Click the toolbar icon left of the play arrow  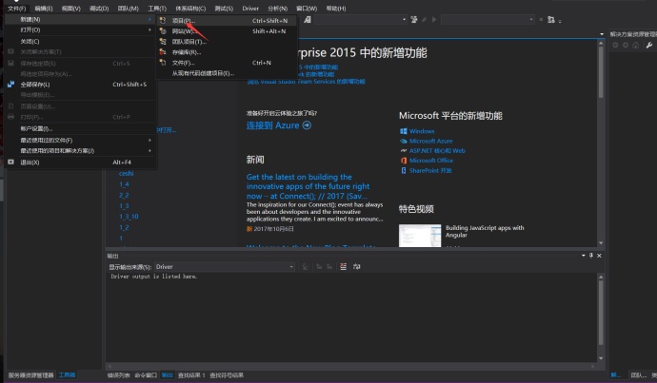click(x=424, y=19)
